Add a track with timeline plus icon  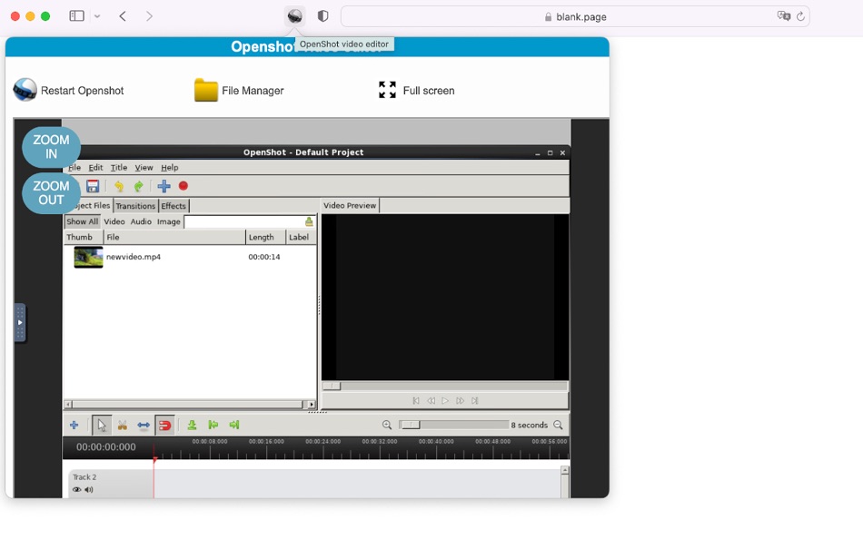tap(74, 426)
